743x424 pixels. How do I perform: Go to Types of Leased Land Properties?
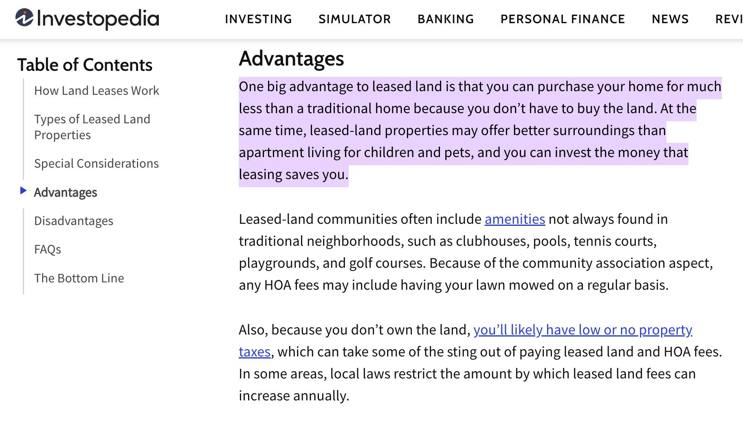[92, 127]
